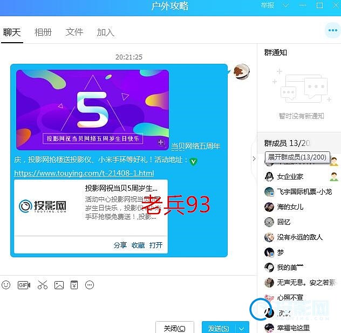Viewport: 341px width, 333px height.
Task: Click the 关闭(C) button
Action: coord(174,328)
